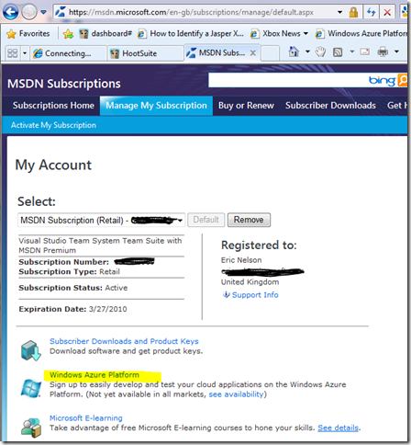Click the red Stop loading icon

387,12
